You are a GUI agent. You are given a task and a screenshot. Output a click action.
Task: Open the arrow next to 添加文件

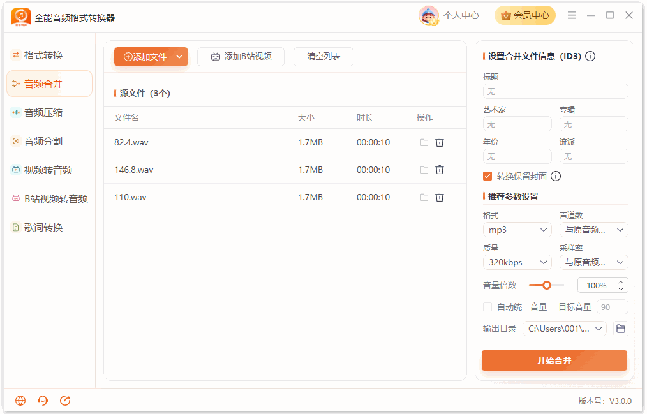point(179,57)
